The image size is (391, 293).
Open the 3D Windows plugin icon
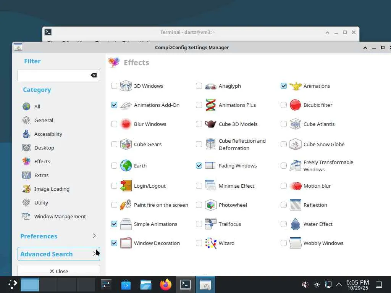[x=126, y=86]
